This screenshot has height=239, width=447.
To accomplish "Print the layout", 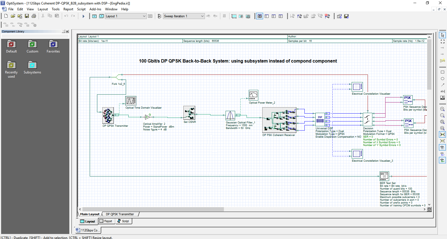I will pos(34,16).
